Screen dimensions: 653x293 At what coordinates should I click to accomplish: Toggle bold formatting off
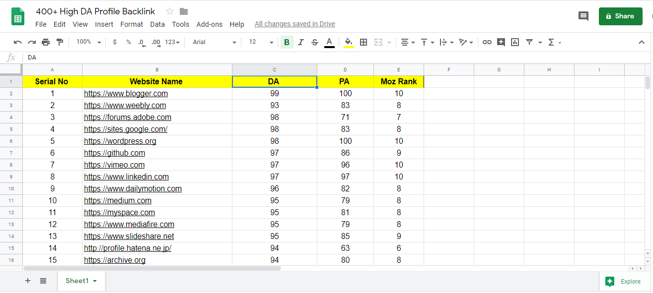287,42
